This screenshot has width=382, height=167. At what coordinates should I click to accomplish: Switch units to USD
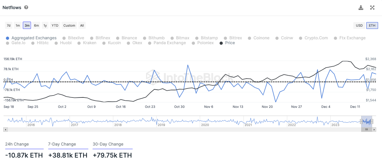359,25
